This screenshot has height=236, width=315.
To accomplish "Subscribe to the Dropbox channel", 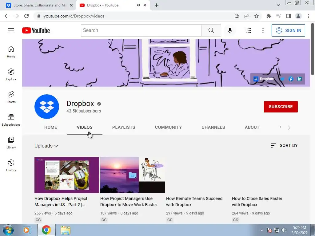I will 281,107.
